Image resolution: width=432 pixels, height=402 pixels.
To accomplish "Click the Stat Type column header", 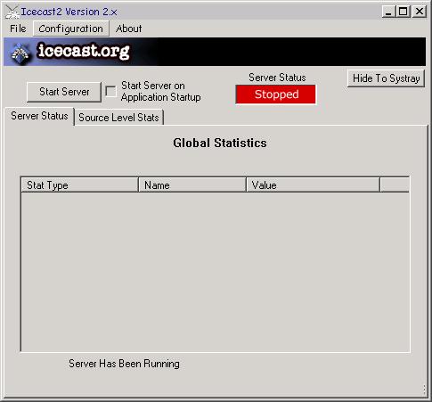I will click(x=79, y=185).
